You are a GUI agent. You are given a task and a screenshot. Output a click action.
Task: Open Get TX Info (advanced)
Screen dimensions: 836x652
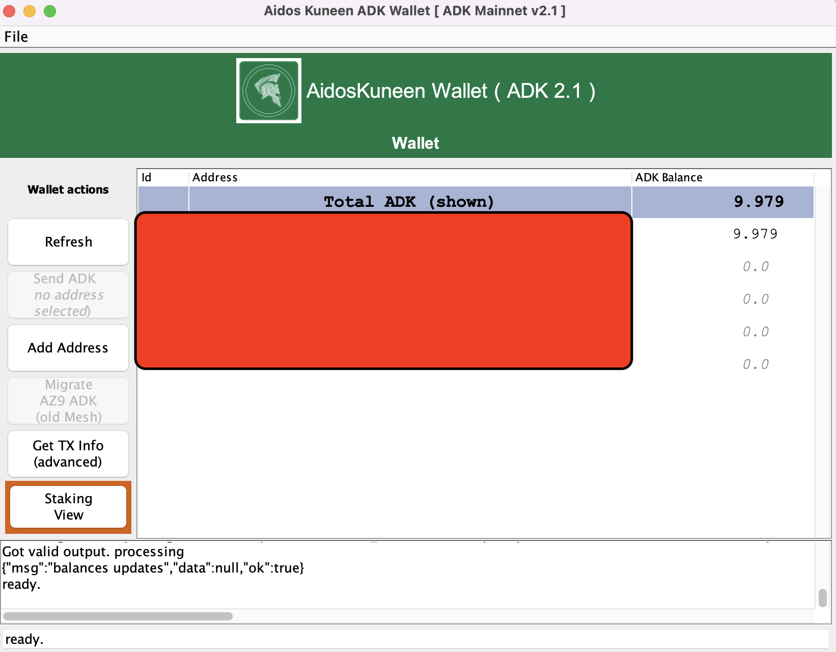coord(68,454)
